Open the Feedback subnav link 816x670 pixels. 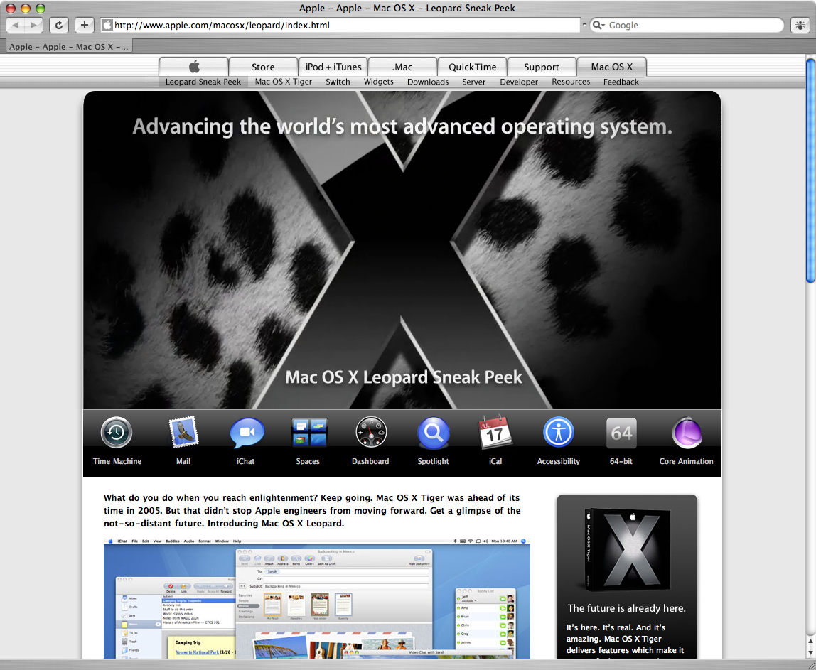(621, 82)
